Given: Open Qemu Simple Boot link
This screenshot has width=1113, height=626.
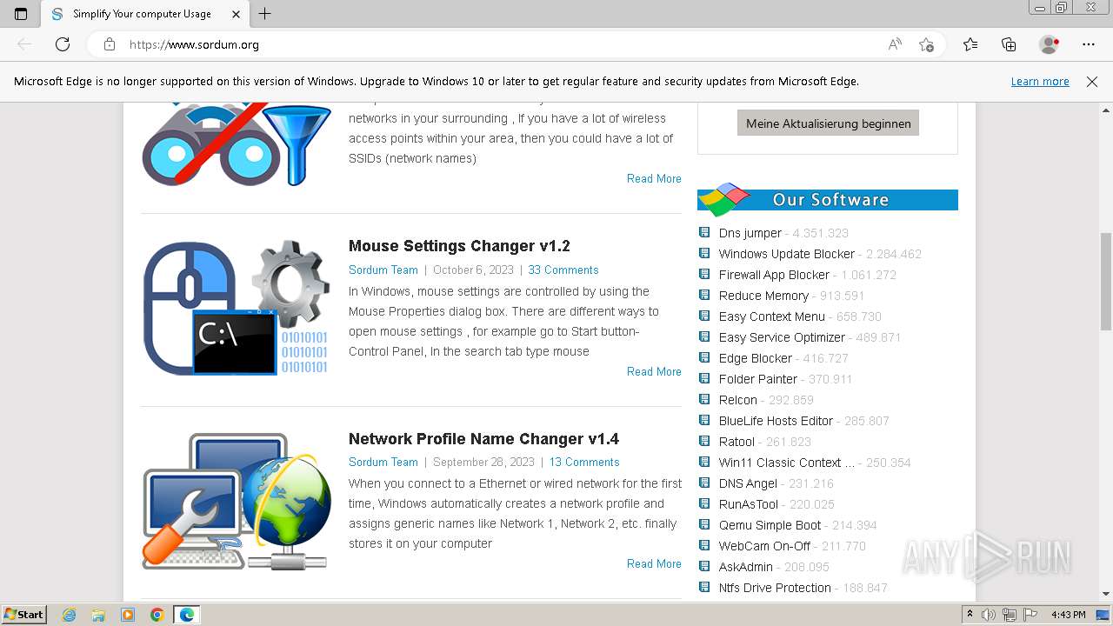Looking at the screenshot, I should [770, 525].
